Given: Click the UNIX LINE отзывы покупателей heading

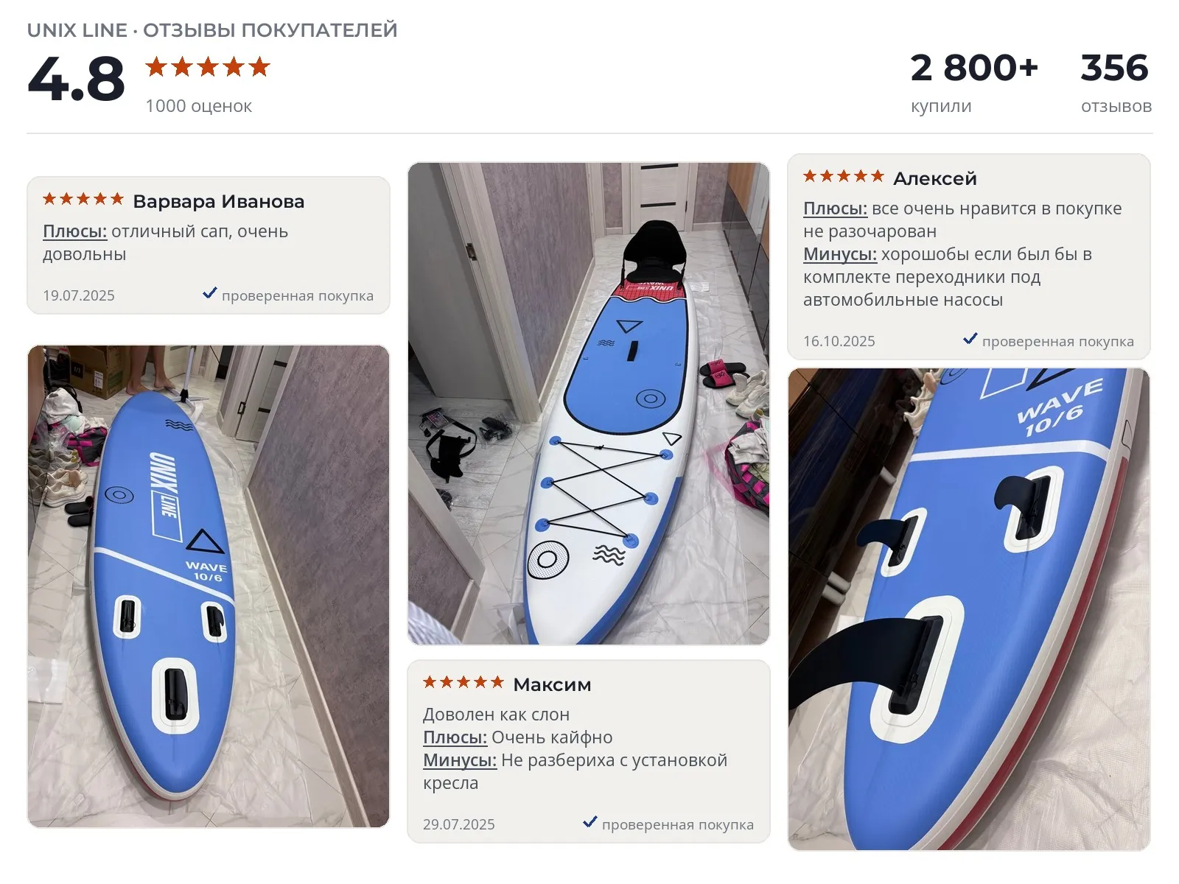Looking at the screenshot, I should point(212,30).
